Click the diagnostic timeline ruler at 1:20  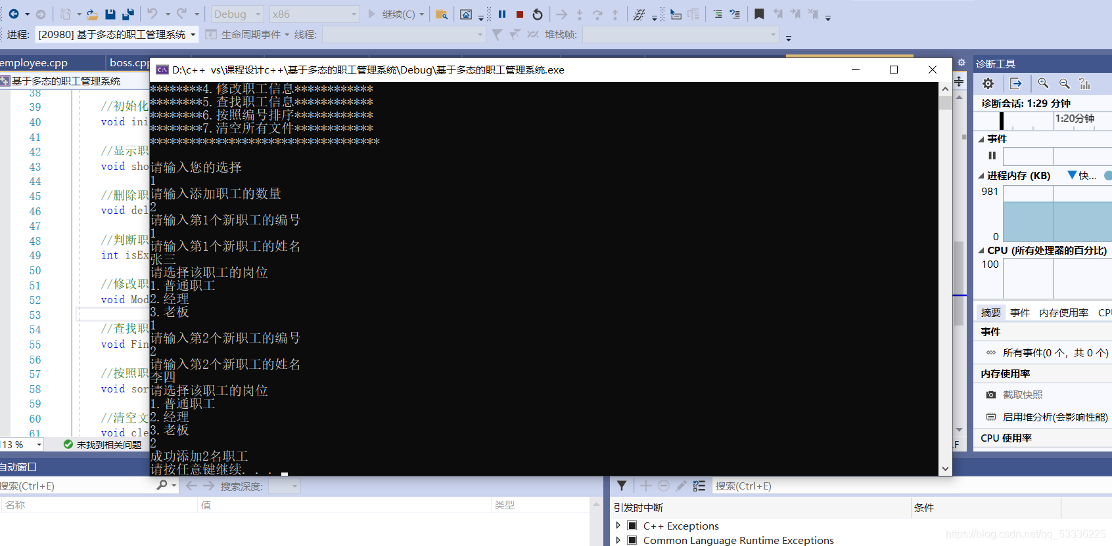[1075, 119]
